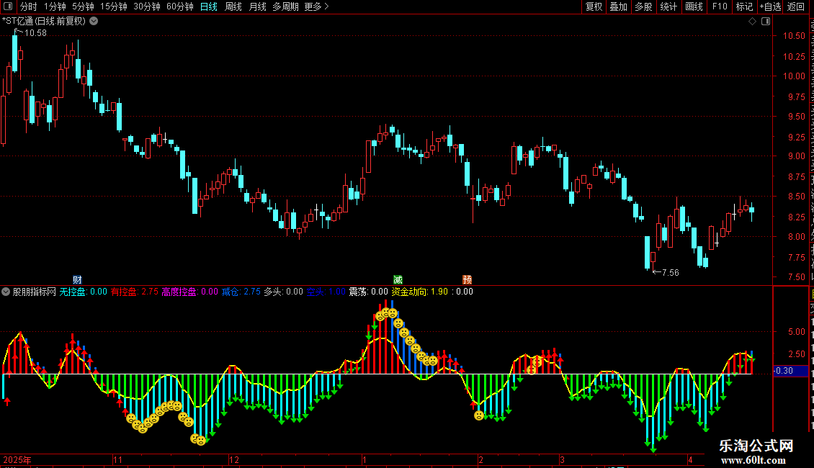Click the 预 forecast marker icon
Image resolution: width=814 pixels, height=468 pixels.
click(x=468, y=279)
